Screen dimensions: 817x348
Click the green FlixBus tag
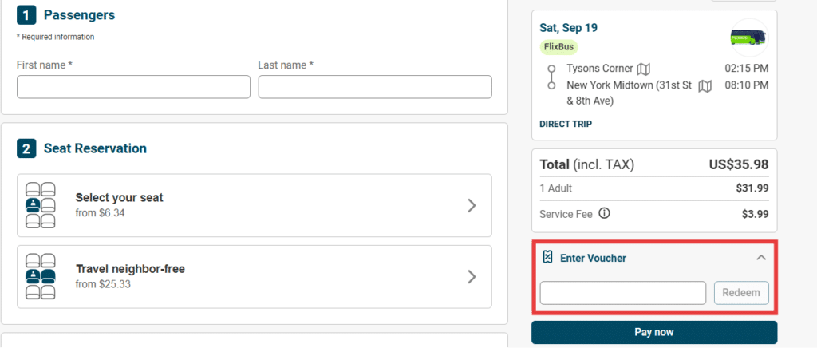558,47
